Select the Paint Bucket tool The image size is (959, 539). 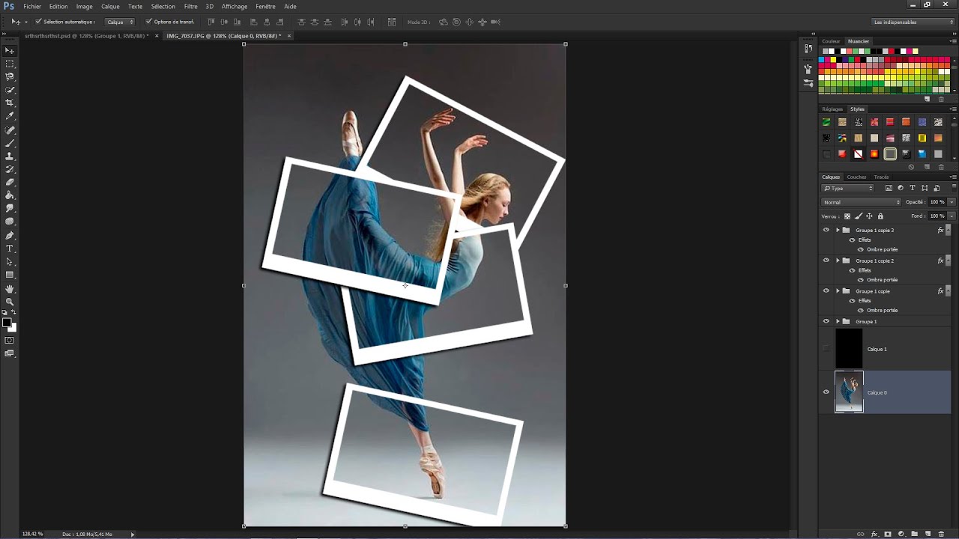(x=10, y=195)
